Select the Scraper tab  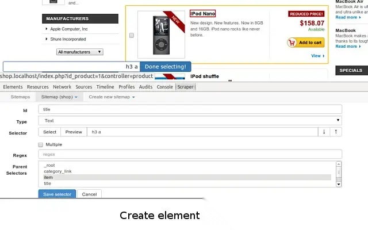pyautogui.click(x=185, y=87)
